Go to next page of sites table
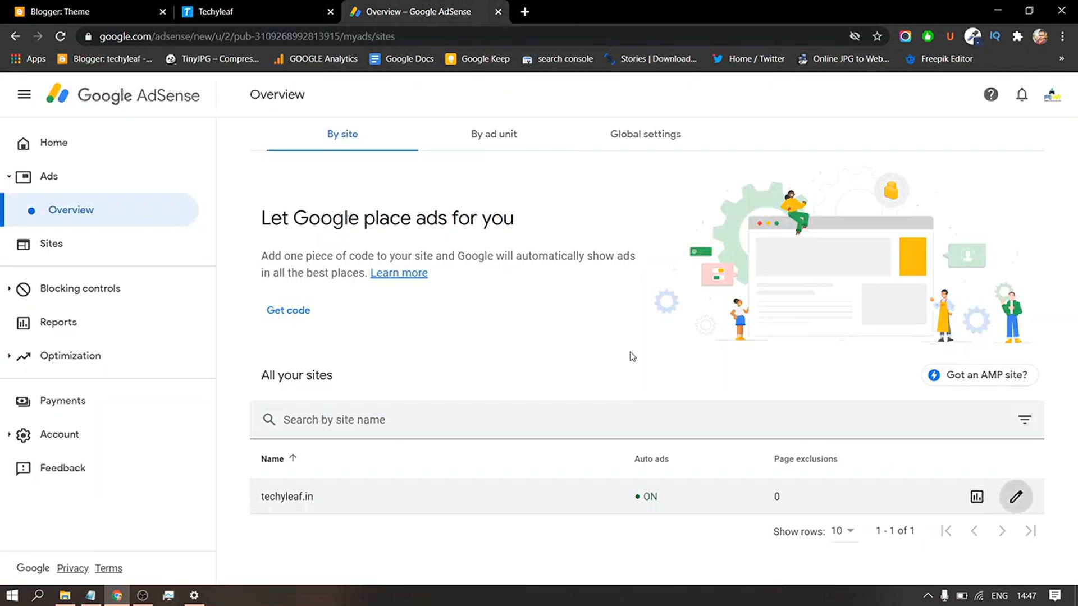1078x606 pixels. [1002, 531]
